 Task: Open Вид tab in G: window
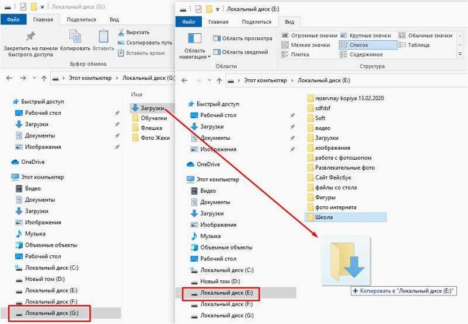pos(114,20)
